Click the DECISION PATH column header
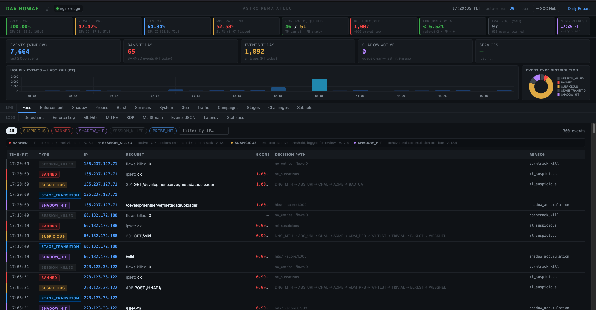Viewport: 596px width, 310px height. 290,155
